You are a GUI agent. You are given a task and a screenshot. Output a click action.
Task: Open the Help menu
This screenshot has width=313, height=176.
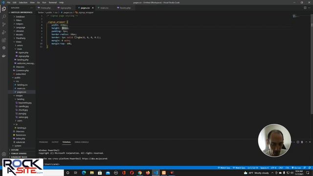coord(61,2)
